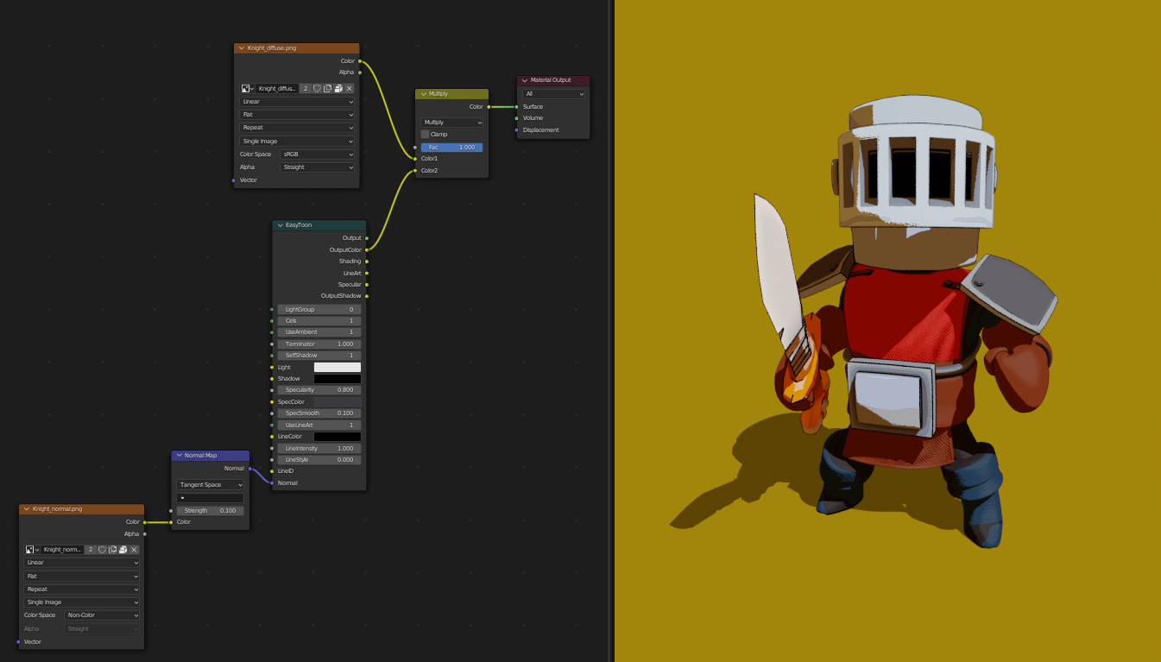The image size is (1161, 662).
Task: Open Single Image source dropdown in Knight_normal node
Action: (x=82, y=602)
